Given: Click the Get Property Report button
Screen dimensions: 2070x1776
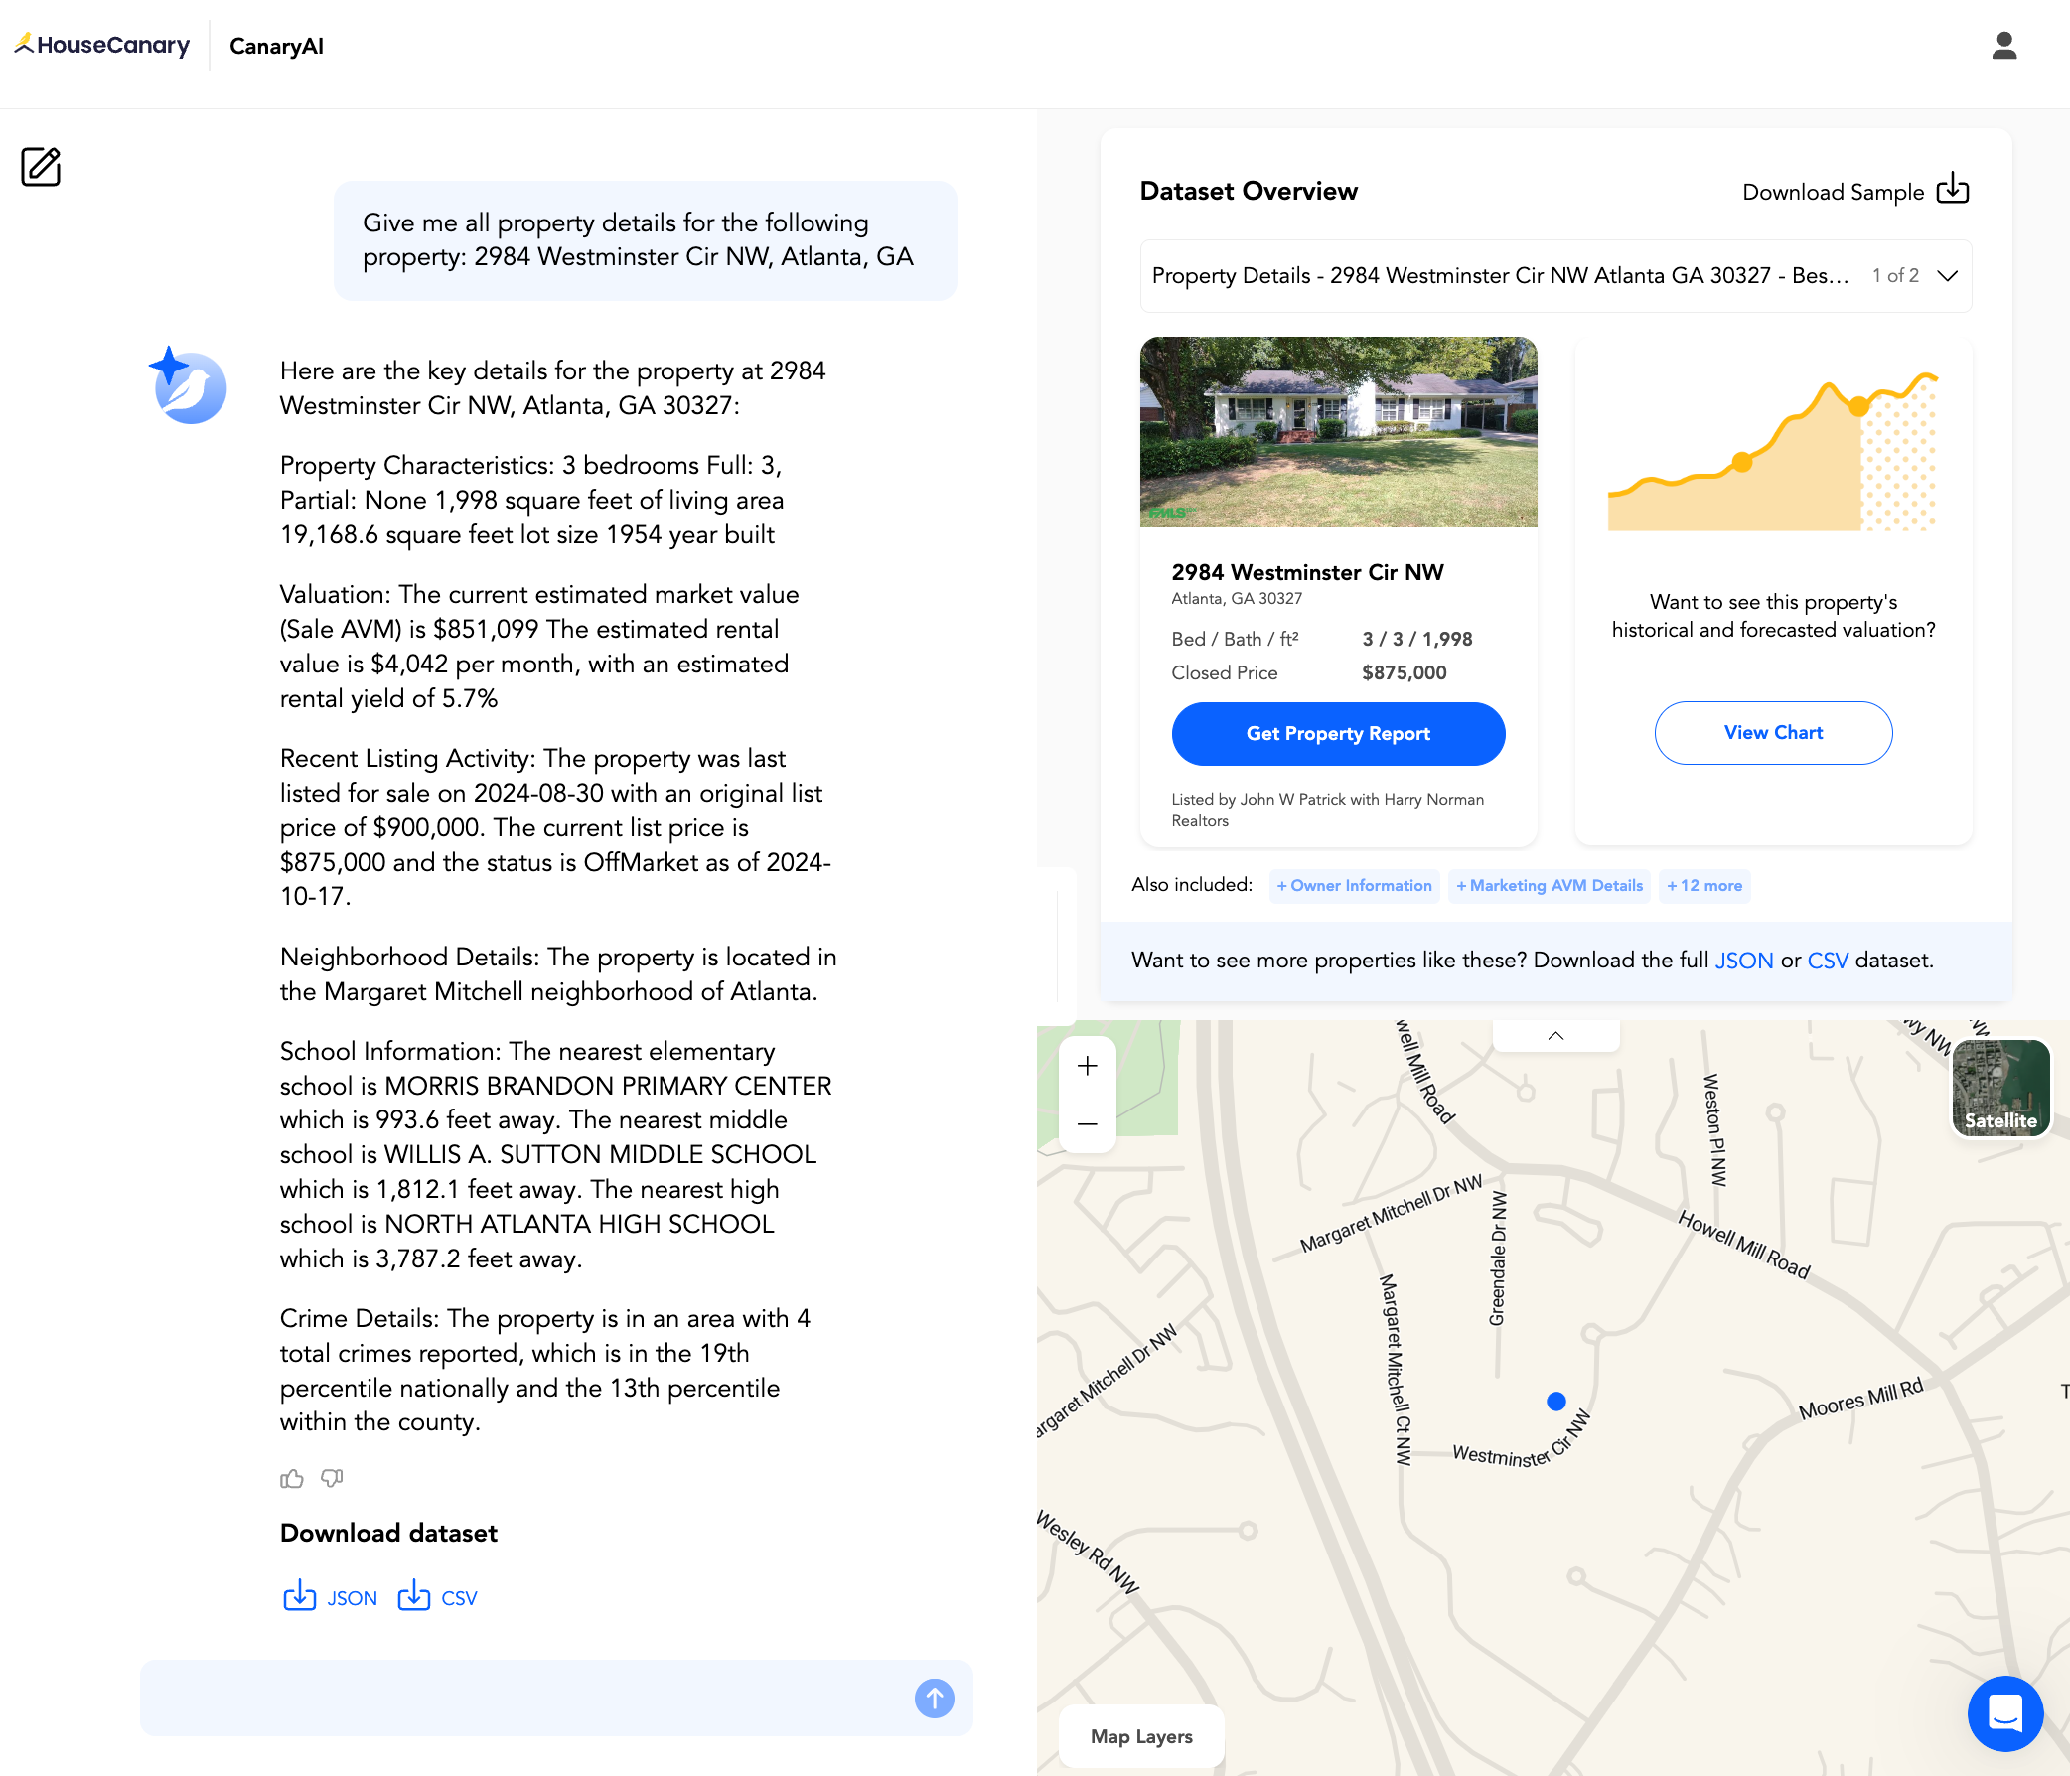Looking at the screenshot, I should coord(1338,733).
